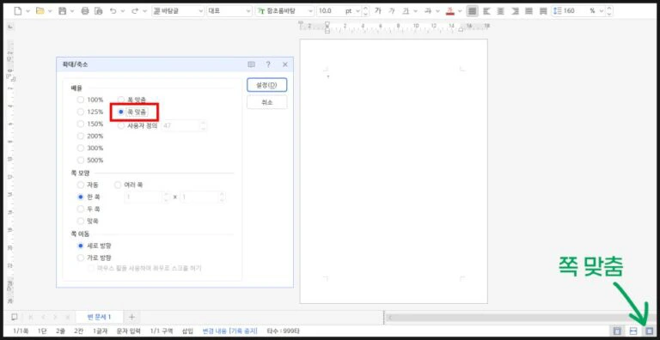Apply strikethrough 가 formatting icon
This screenshot has width=660, height=340.
click(x=428, y=11)
